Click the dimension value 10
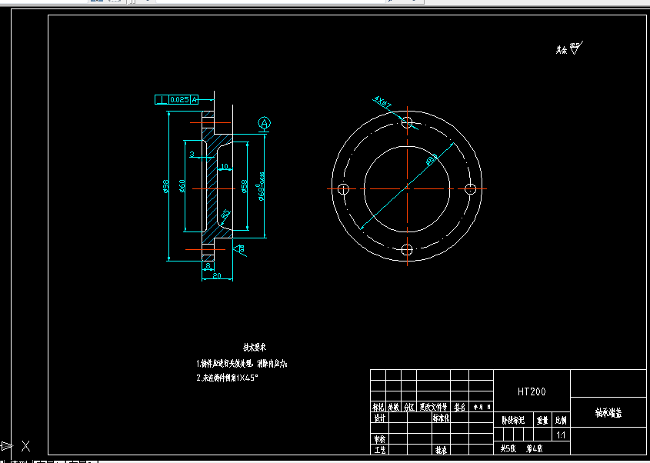Viewport: 650px width, 463px height. pyautogui.click(x=225, y=166)
